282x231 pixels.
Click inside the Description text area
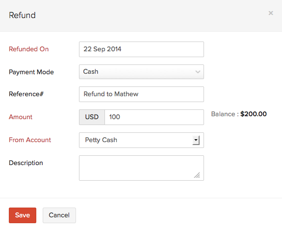point(141,168)
